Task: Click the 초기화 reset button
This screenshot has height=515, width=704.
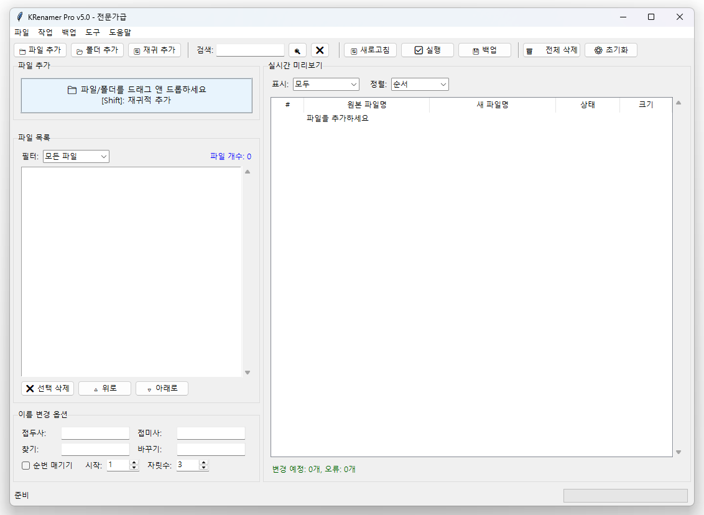Action: click(x=611, y=50)
